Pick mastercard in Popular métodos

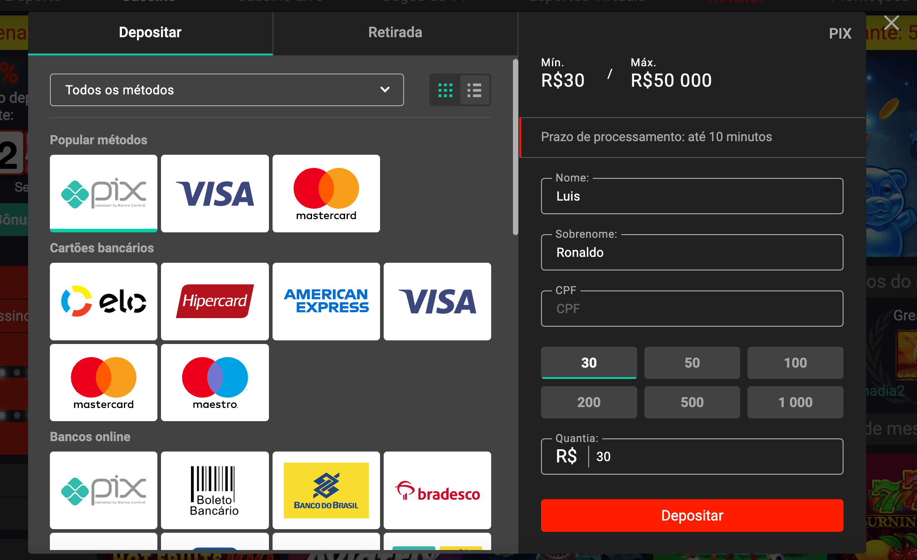click(x=326, y=193)
